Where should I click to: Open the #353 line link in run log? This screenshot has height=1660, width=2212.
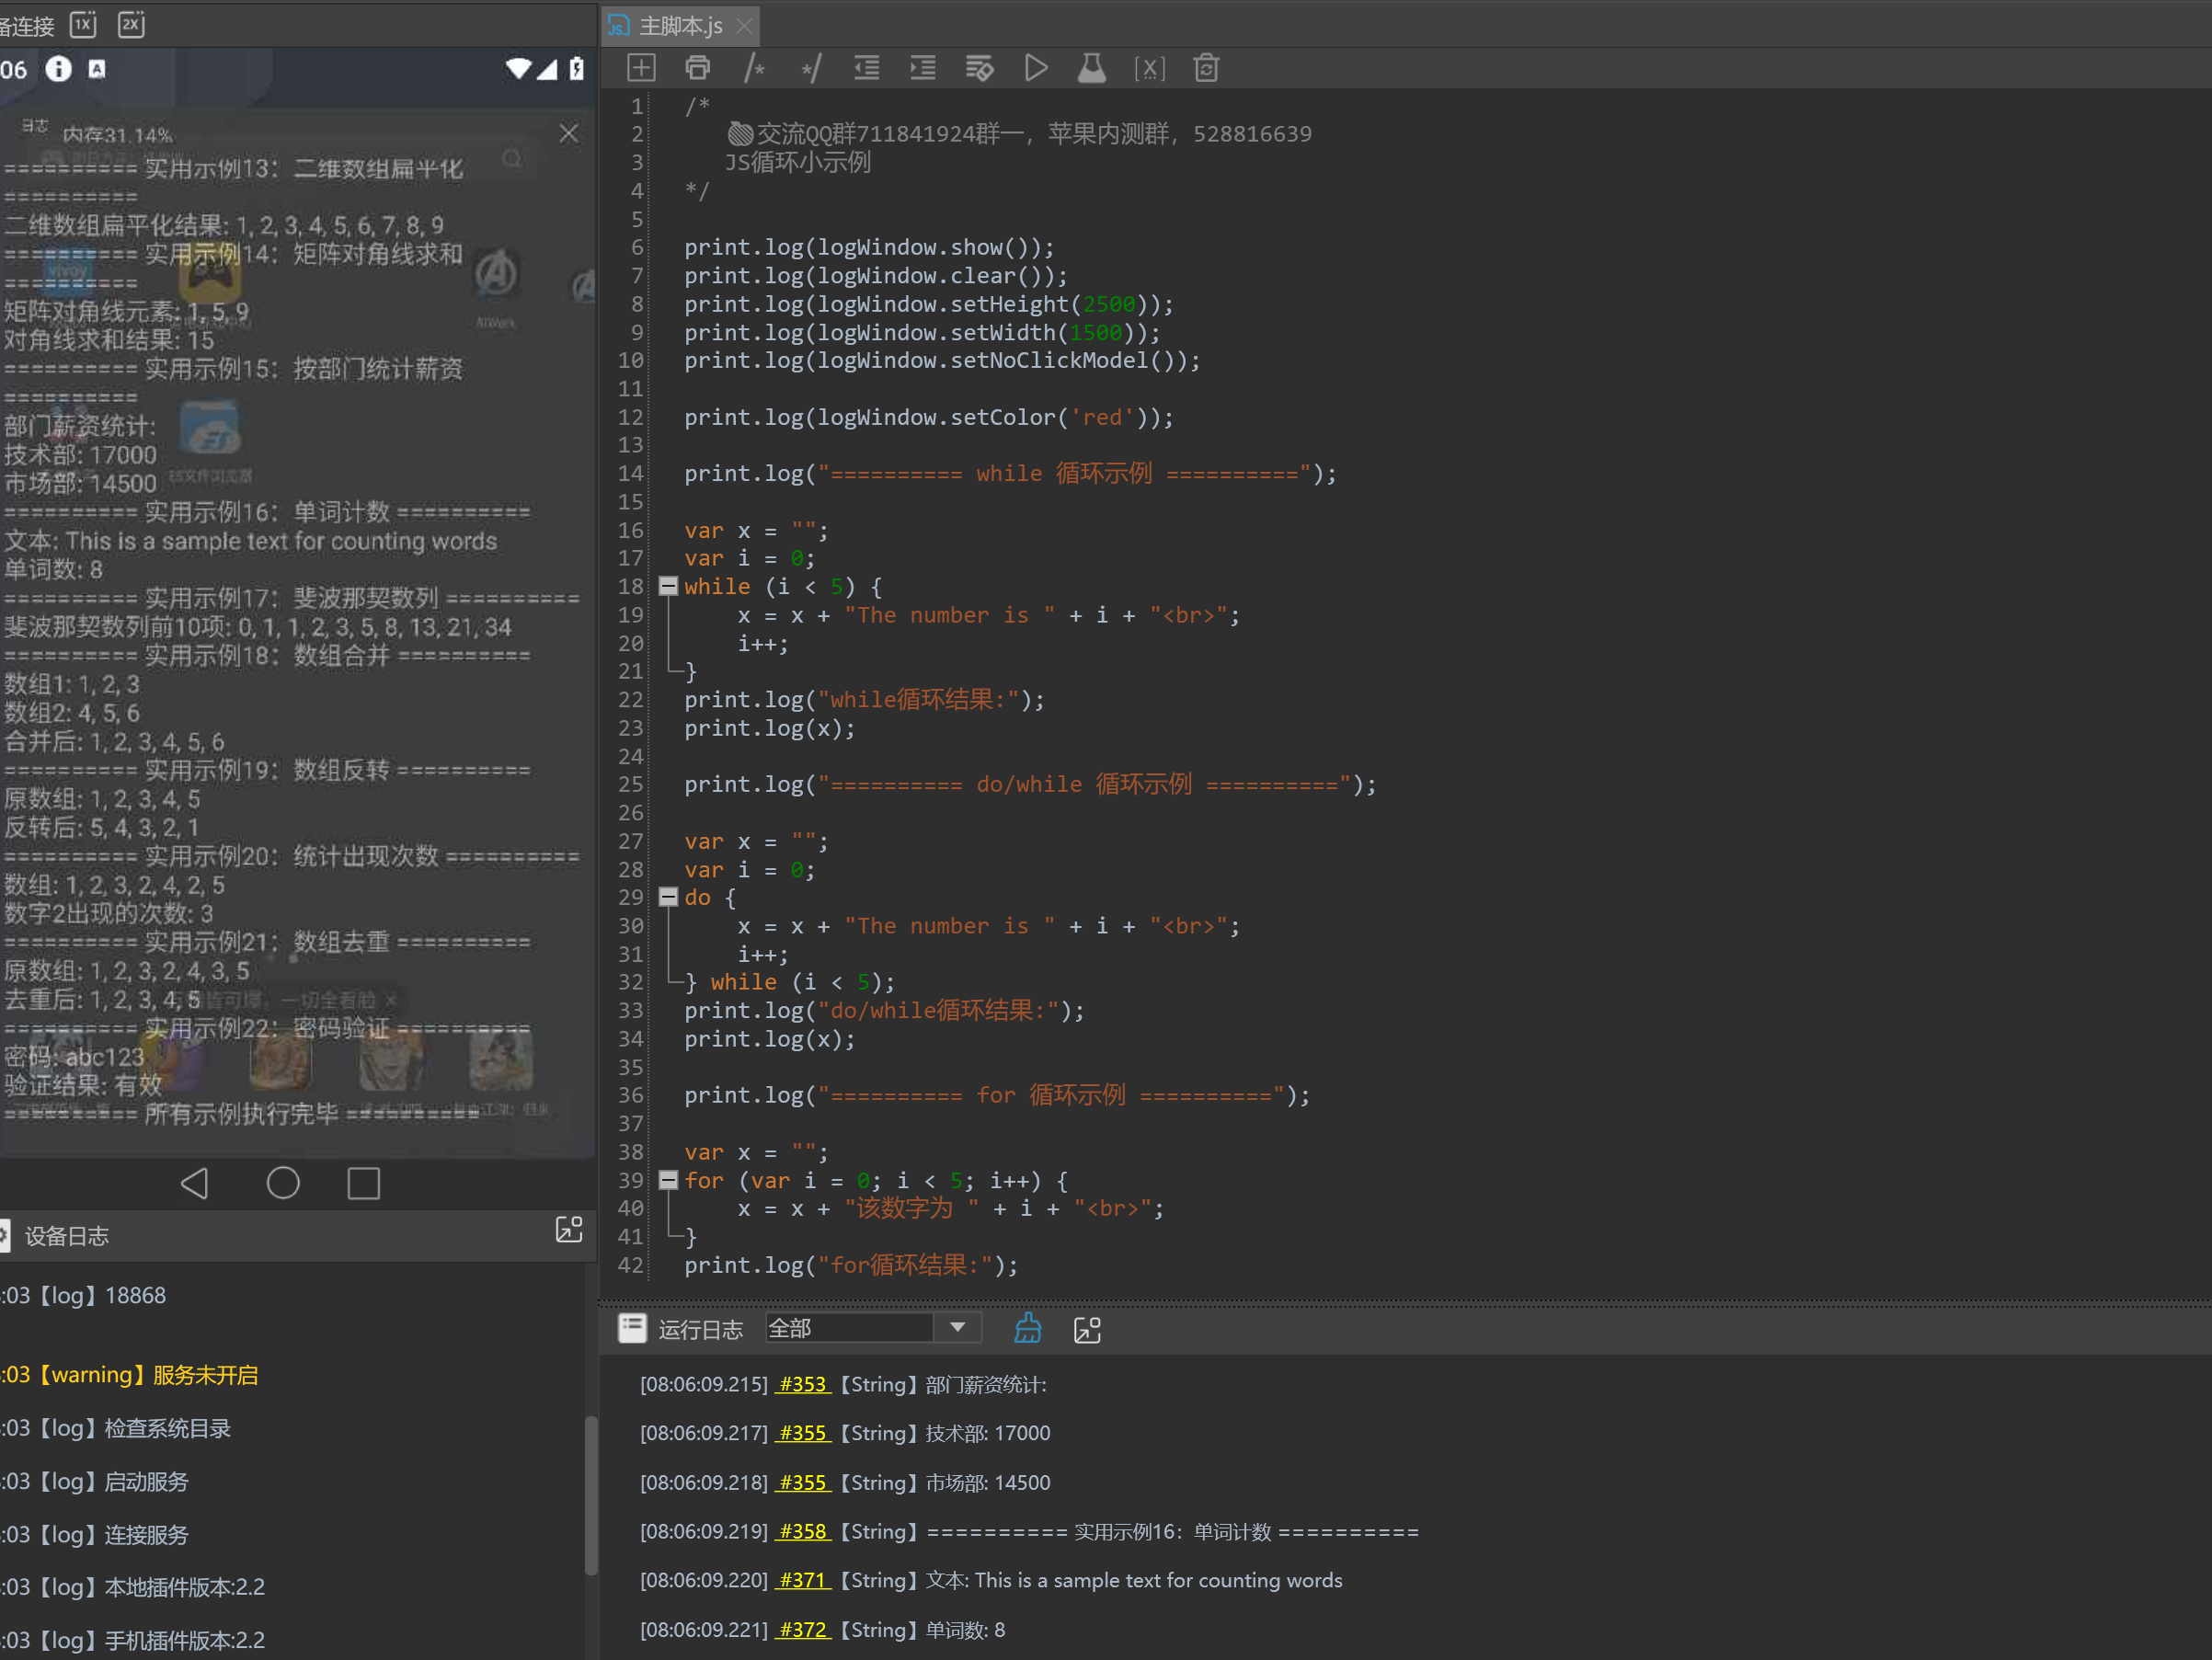click(802, 1384)
